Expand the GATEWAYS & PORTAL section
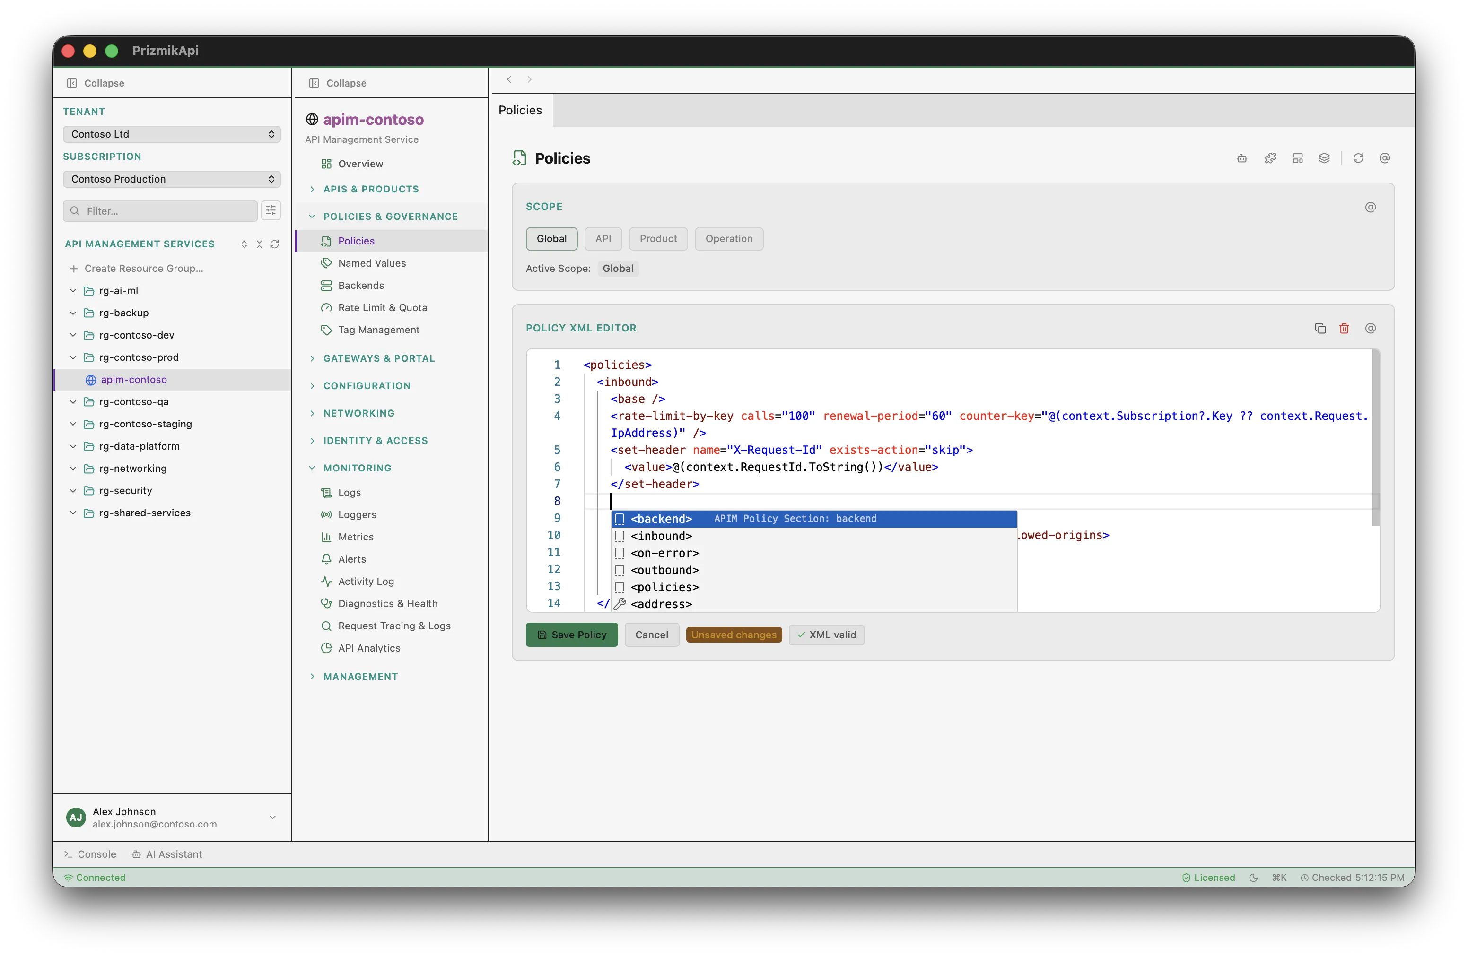Image resolution: width=1468 pixels, height=957 pixels. (x=378, y=357)
